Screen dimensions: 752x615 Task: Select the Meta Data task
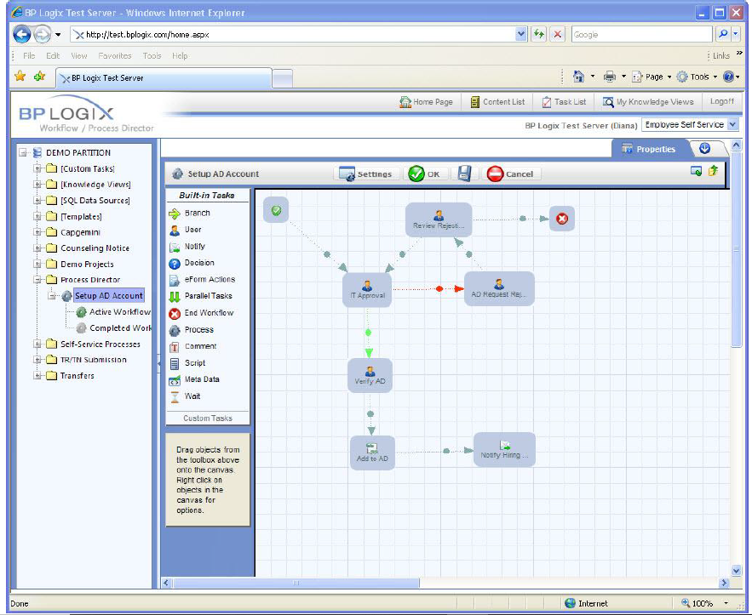[x=194, y=380]
